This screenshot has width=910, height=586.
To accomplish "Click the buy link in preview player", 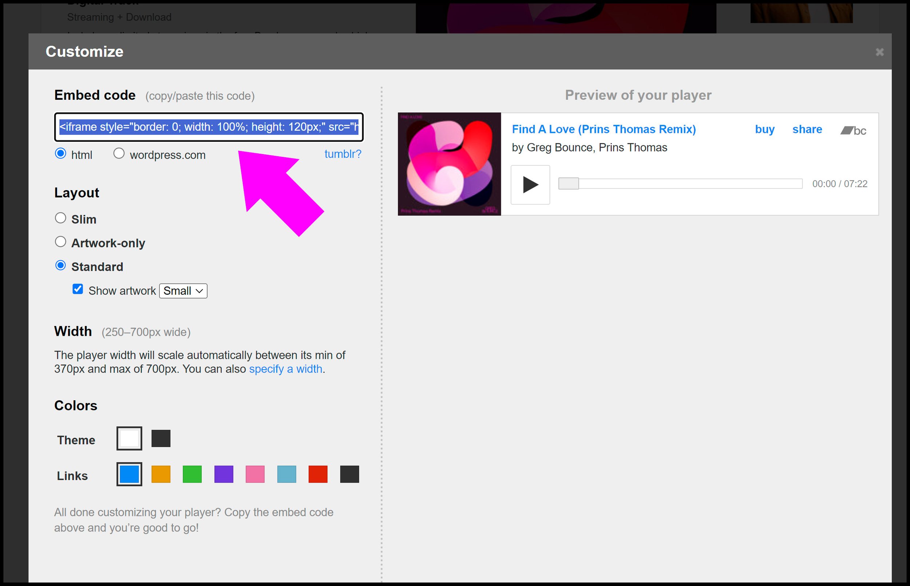I will (x=765, y=129).
